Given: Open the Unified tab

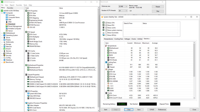Looking at the screenshot, I should 140,39.
